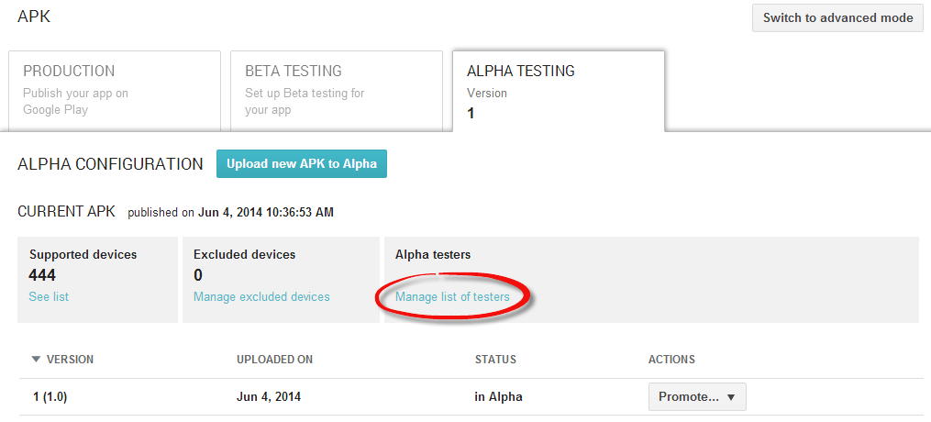Open the Beta Testing tab
Screen dimensions: 931x422
click(336, 90)
